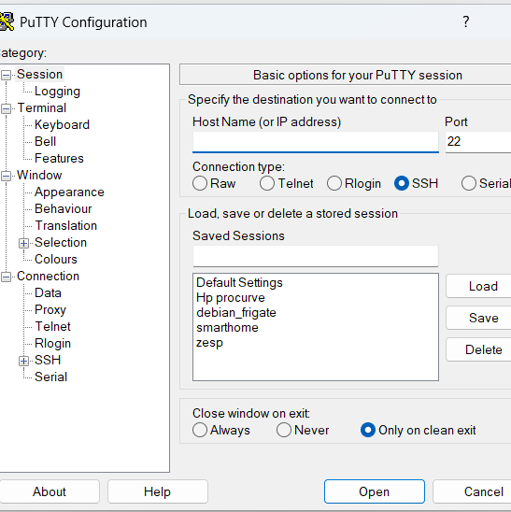
Task: Set close window on exit to Never
Action: [x=284, y=430]
